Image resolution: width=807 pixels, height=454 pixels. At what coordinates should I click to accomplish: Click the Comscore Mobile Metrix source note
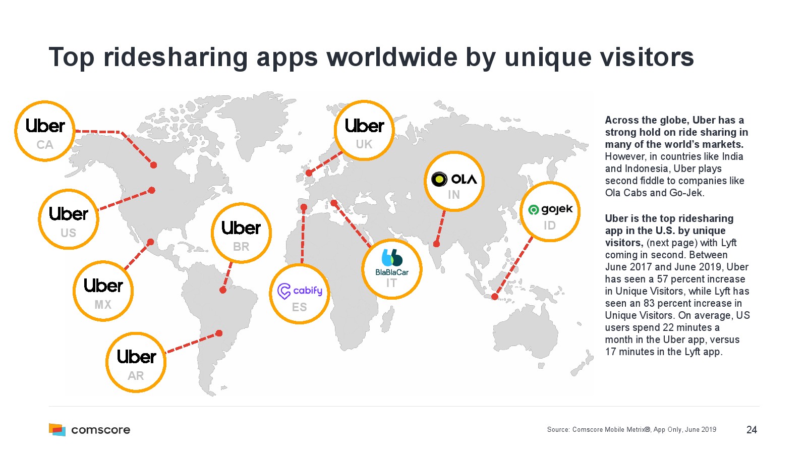631,430
